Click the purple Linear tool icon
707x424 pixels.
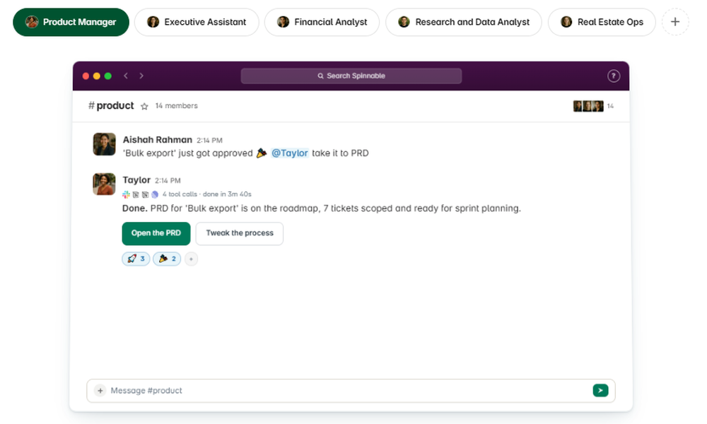point(155,194)
